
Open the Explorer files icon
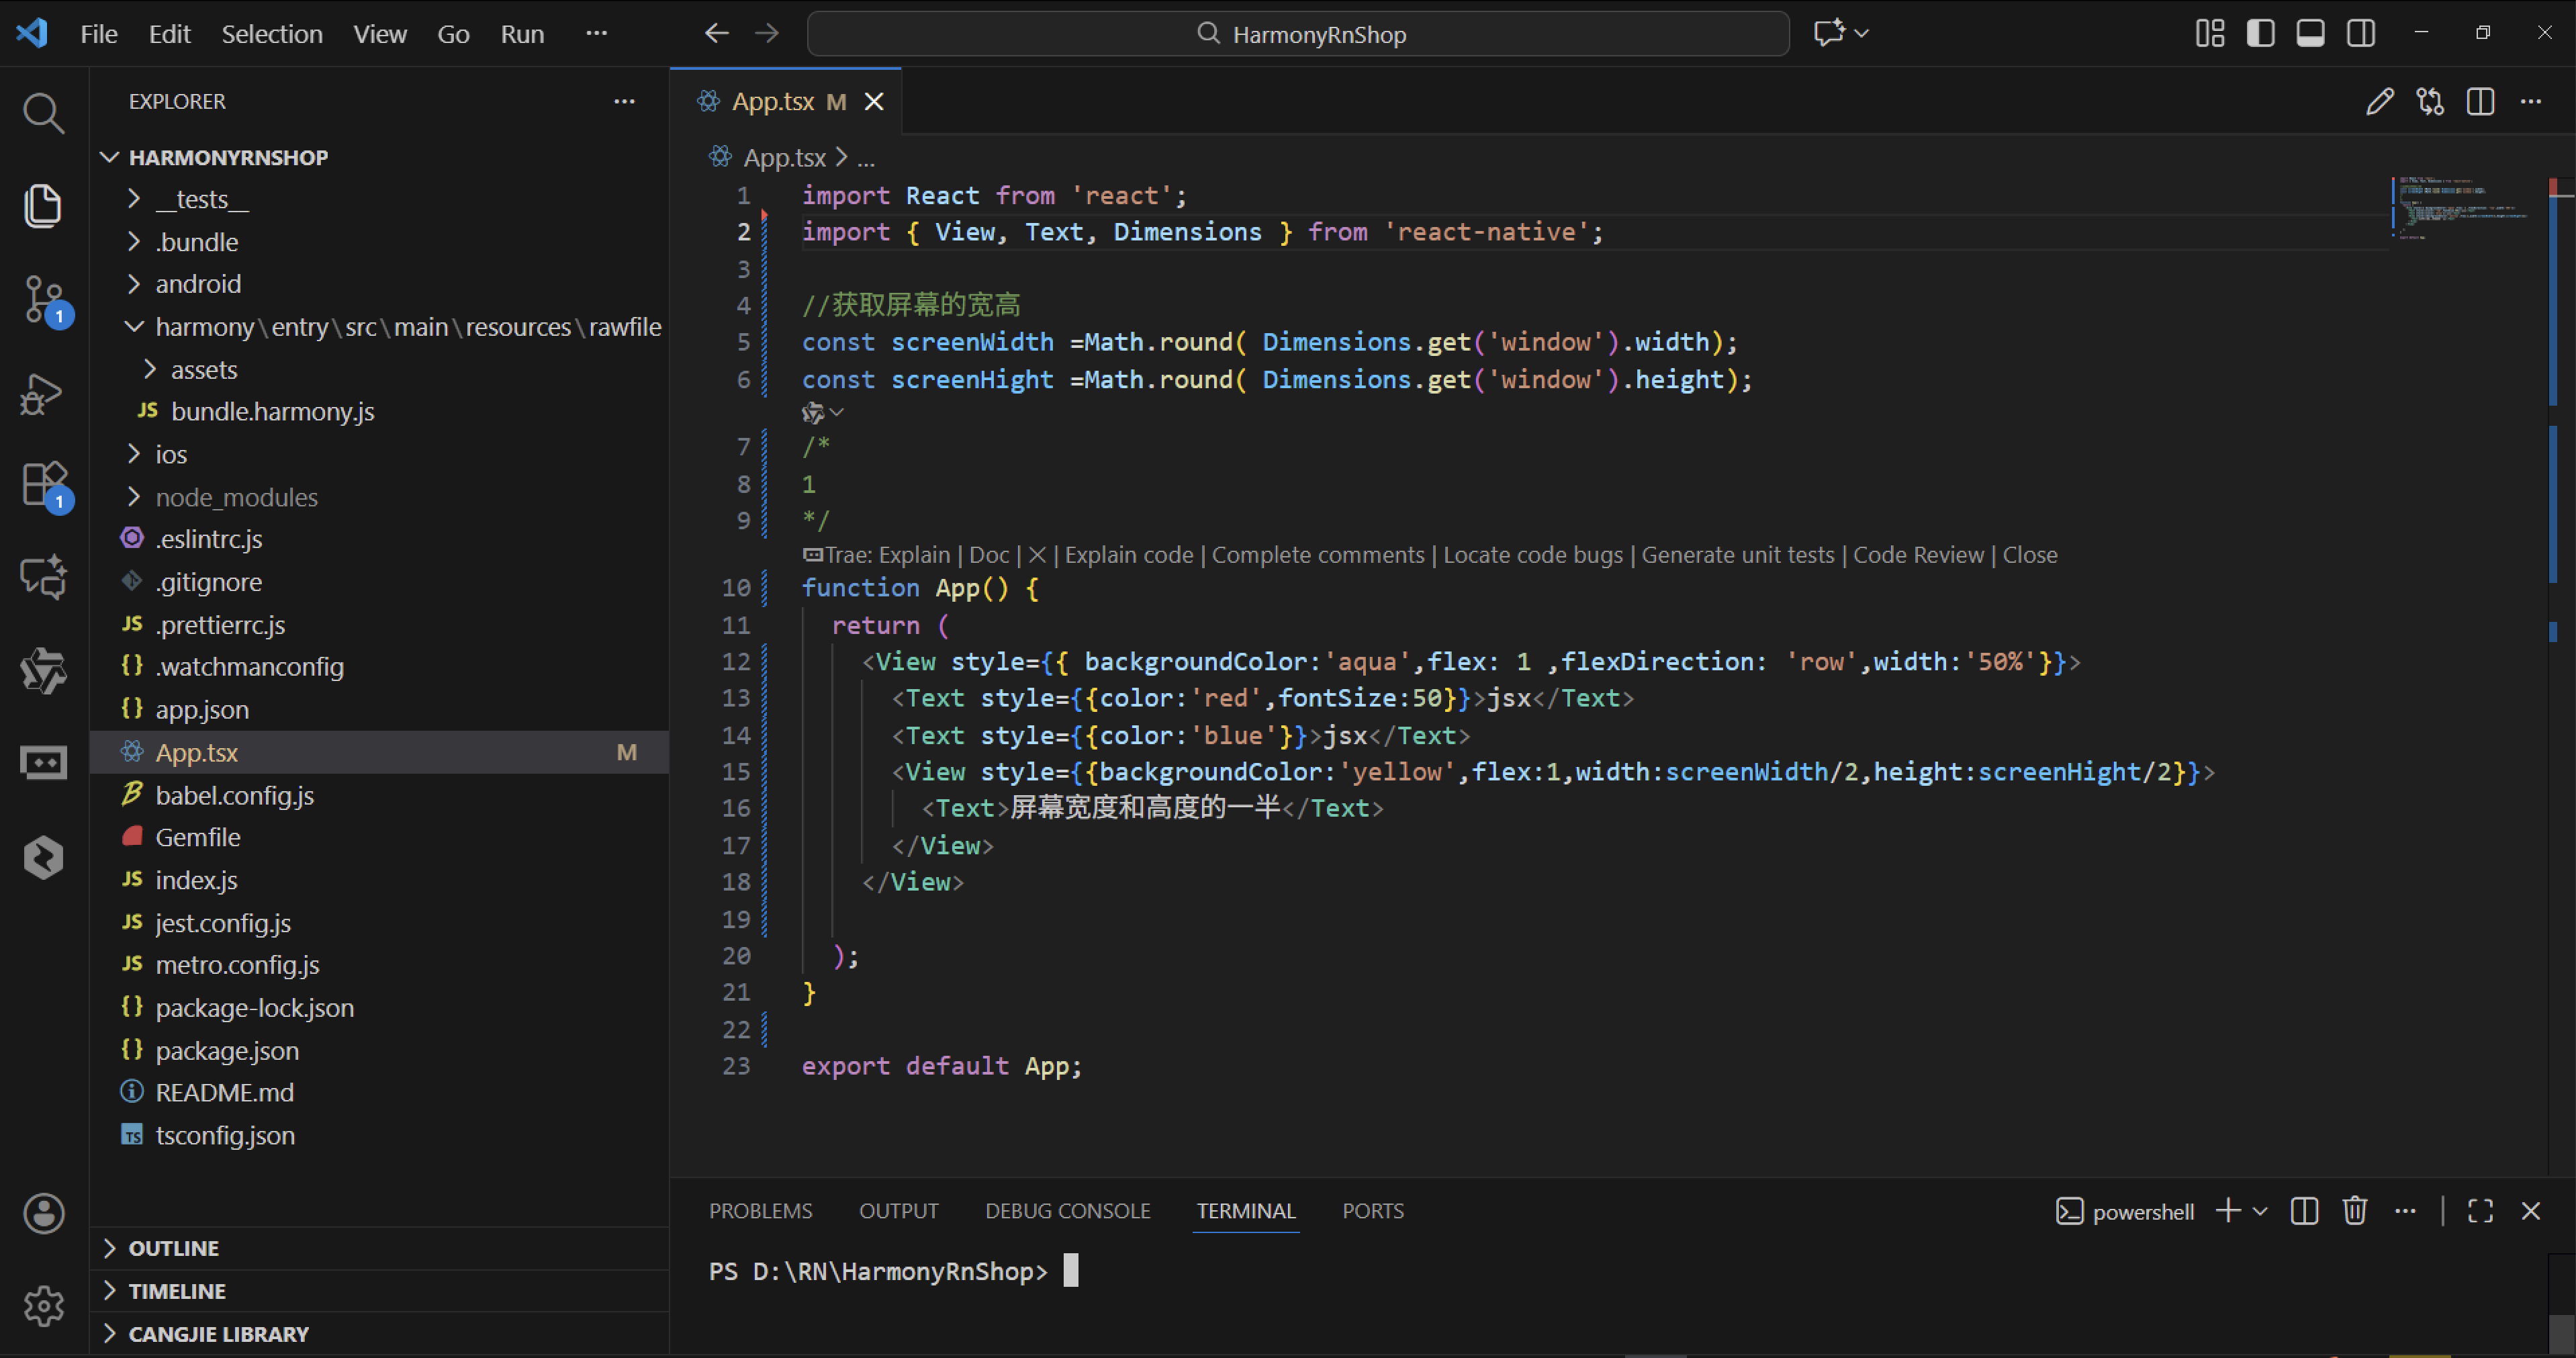click(43, 205)
